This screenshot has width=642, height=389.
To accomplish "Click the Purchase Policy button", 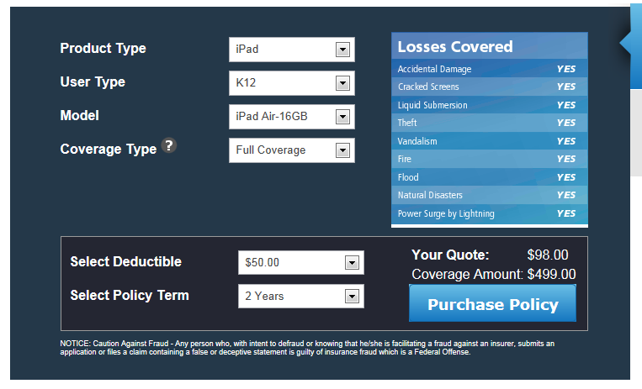I will tap(492, 303).
